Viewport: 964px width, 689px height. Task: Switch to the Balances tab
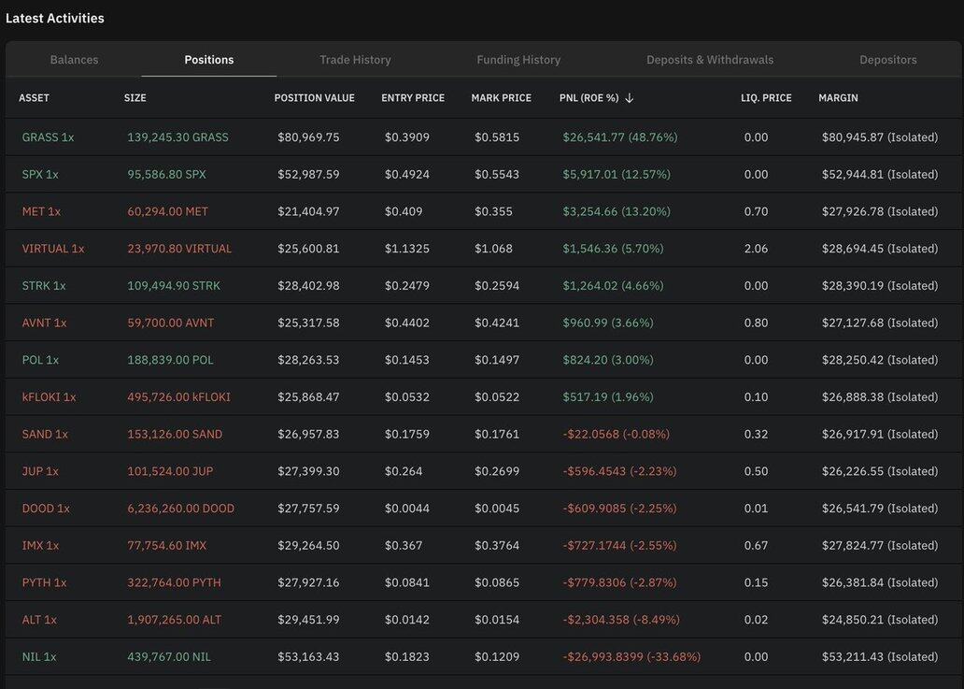coord(74,60)
